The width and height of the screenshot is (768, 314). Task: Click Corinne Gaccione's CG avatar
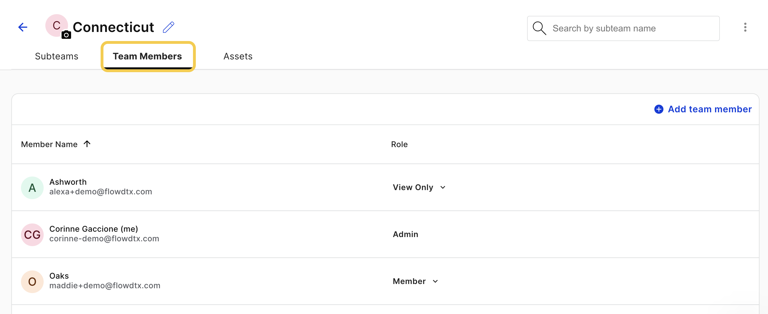[32, 235]
